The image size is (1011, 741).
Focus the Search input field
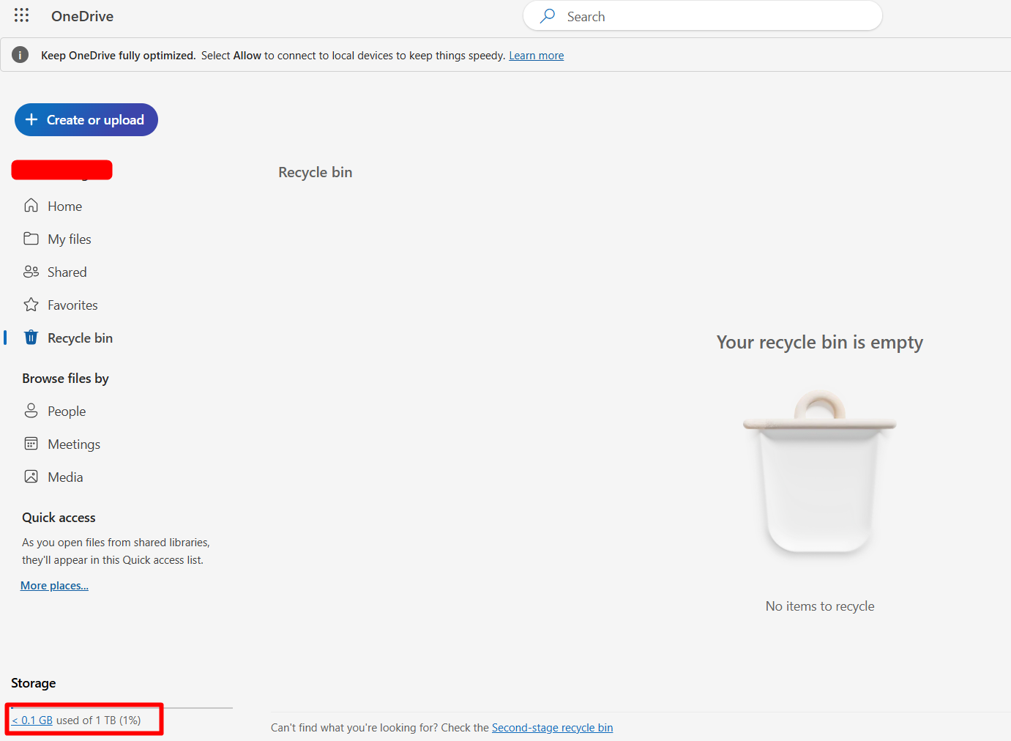703,16
